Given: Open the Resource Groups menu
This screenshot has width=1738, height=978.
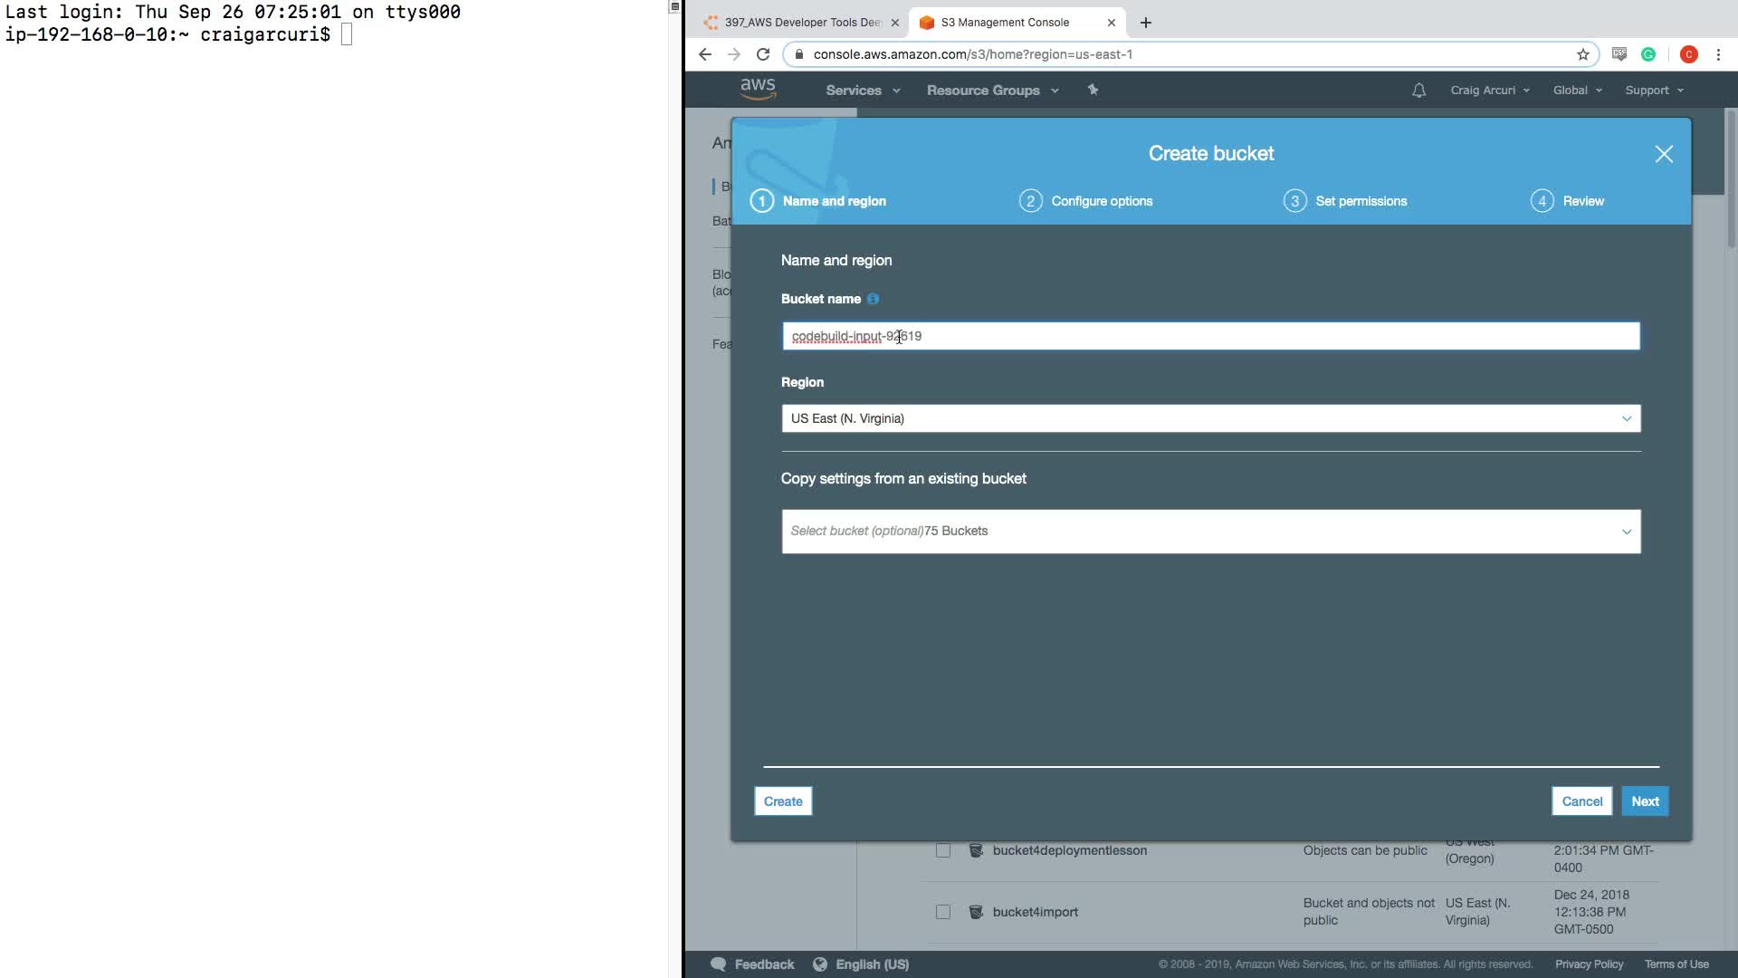Looking at the screenshot, I should point(992,91).
